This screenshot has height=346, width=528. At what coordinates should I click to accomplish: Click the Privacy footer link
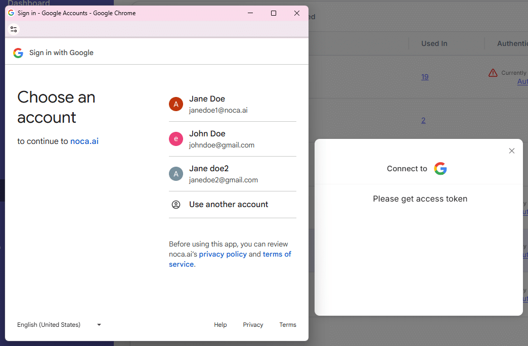(253, 325)
